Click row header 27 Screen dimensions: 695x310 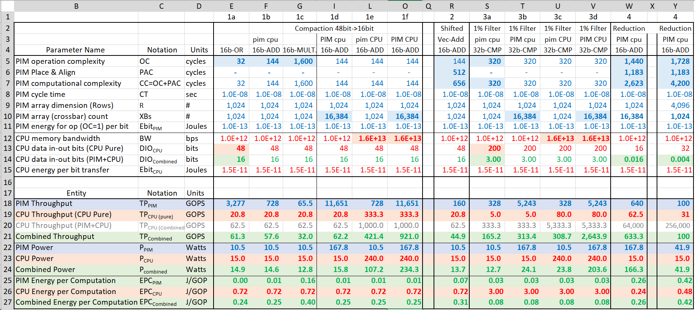(x=7, y=302)
